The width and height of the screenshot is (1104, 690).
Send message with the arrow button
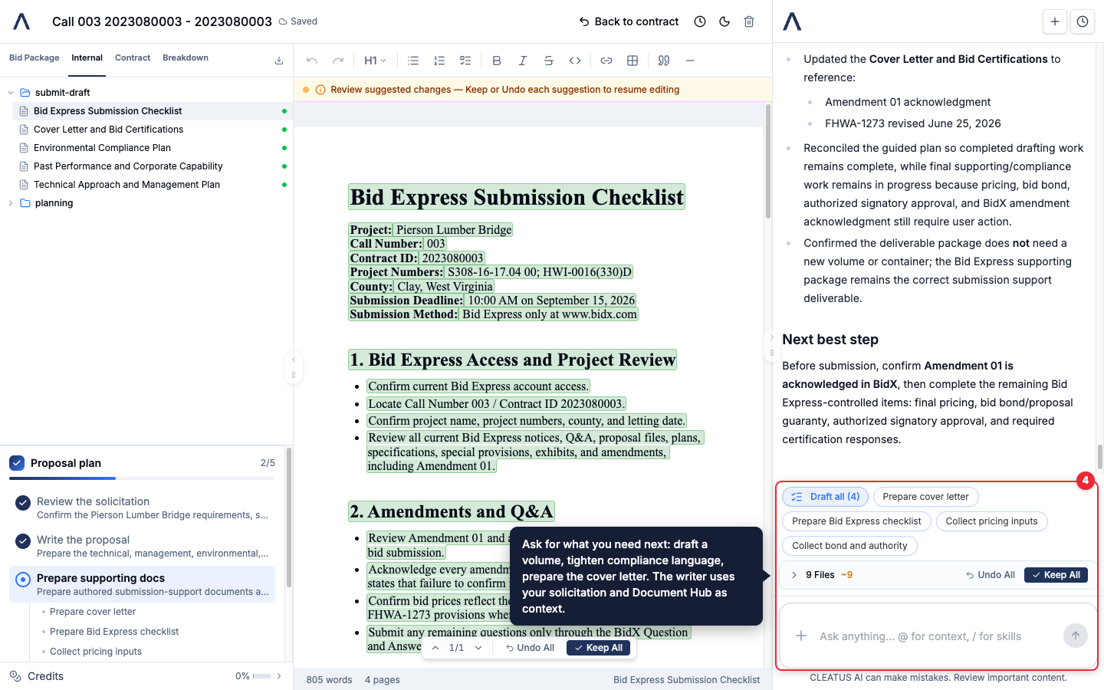tap(1076, 636)
